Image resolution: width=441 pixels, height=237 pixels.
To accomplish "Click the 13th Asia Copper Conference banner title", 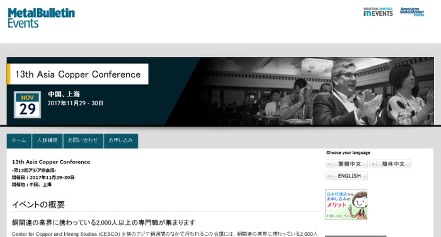I will [77, 74].
